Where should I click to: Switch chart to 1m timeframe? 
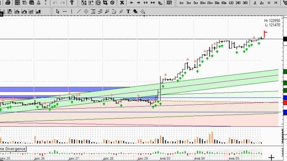click(x=181, y=3)
